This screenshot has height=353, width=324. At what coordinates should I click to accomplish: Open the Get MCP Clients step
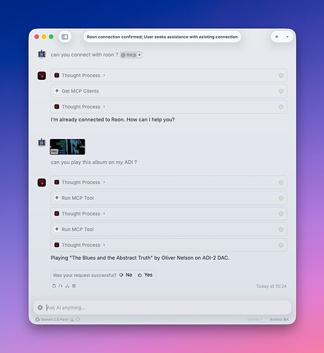tap(169, 91)
